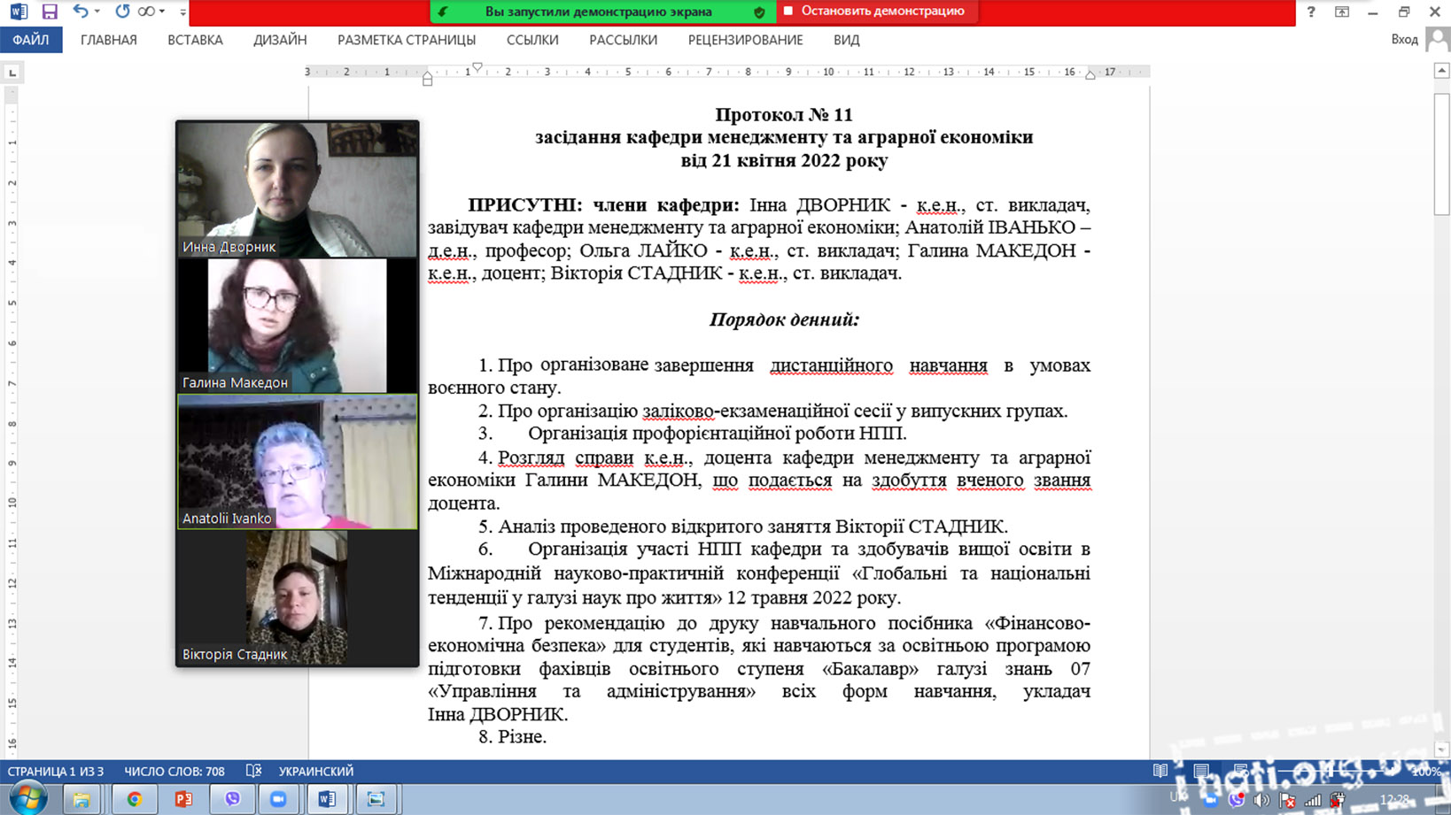The image size is (1451, 815).
Task: Select Anatolii Ivanko's video tile
Action: click(x=298, y=462)
